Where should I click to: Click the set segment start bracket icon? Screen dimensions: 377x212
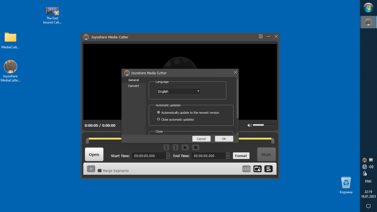click(166, 147)
